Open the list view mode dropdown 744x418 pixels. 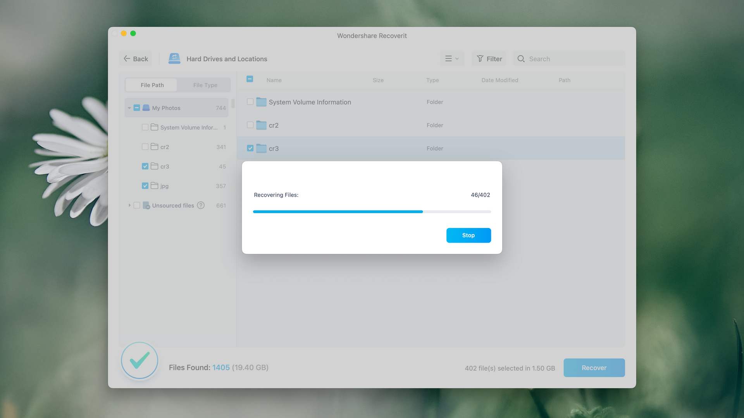452,58
